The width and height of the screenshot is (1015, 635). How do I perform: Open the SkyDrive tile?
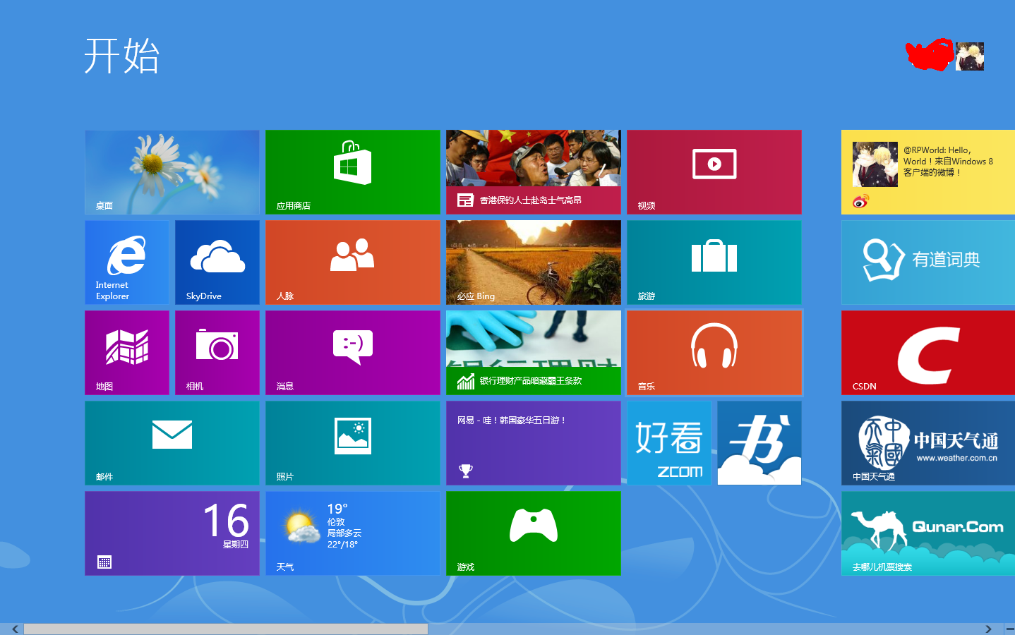[x=217, y=262]
